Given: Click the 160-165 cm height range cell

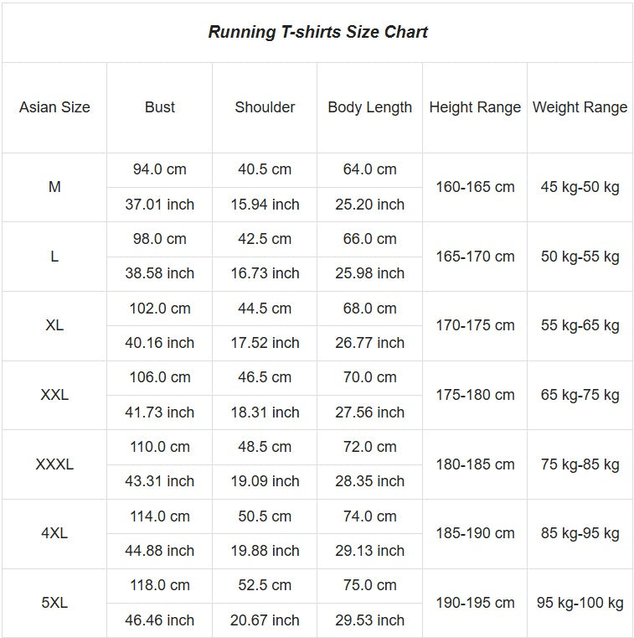Looking at the screenshot, I should coord(475,187).
